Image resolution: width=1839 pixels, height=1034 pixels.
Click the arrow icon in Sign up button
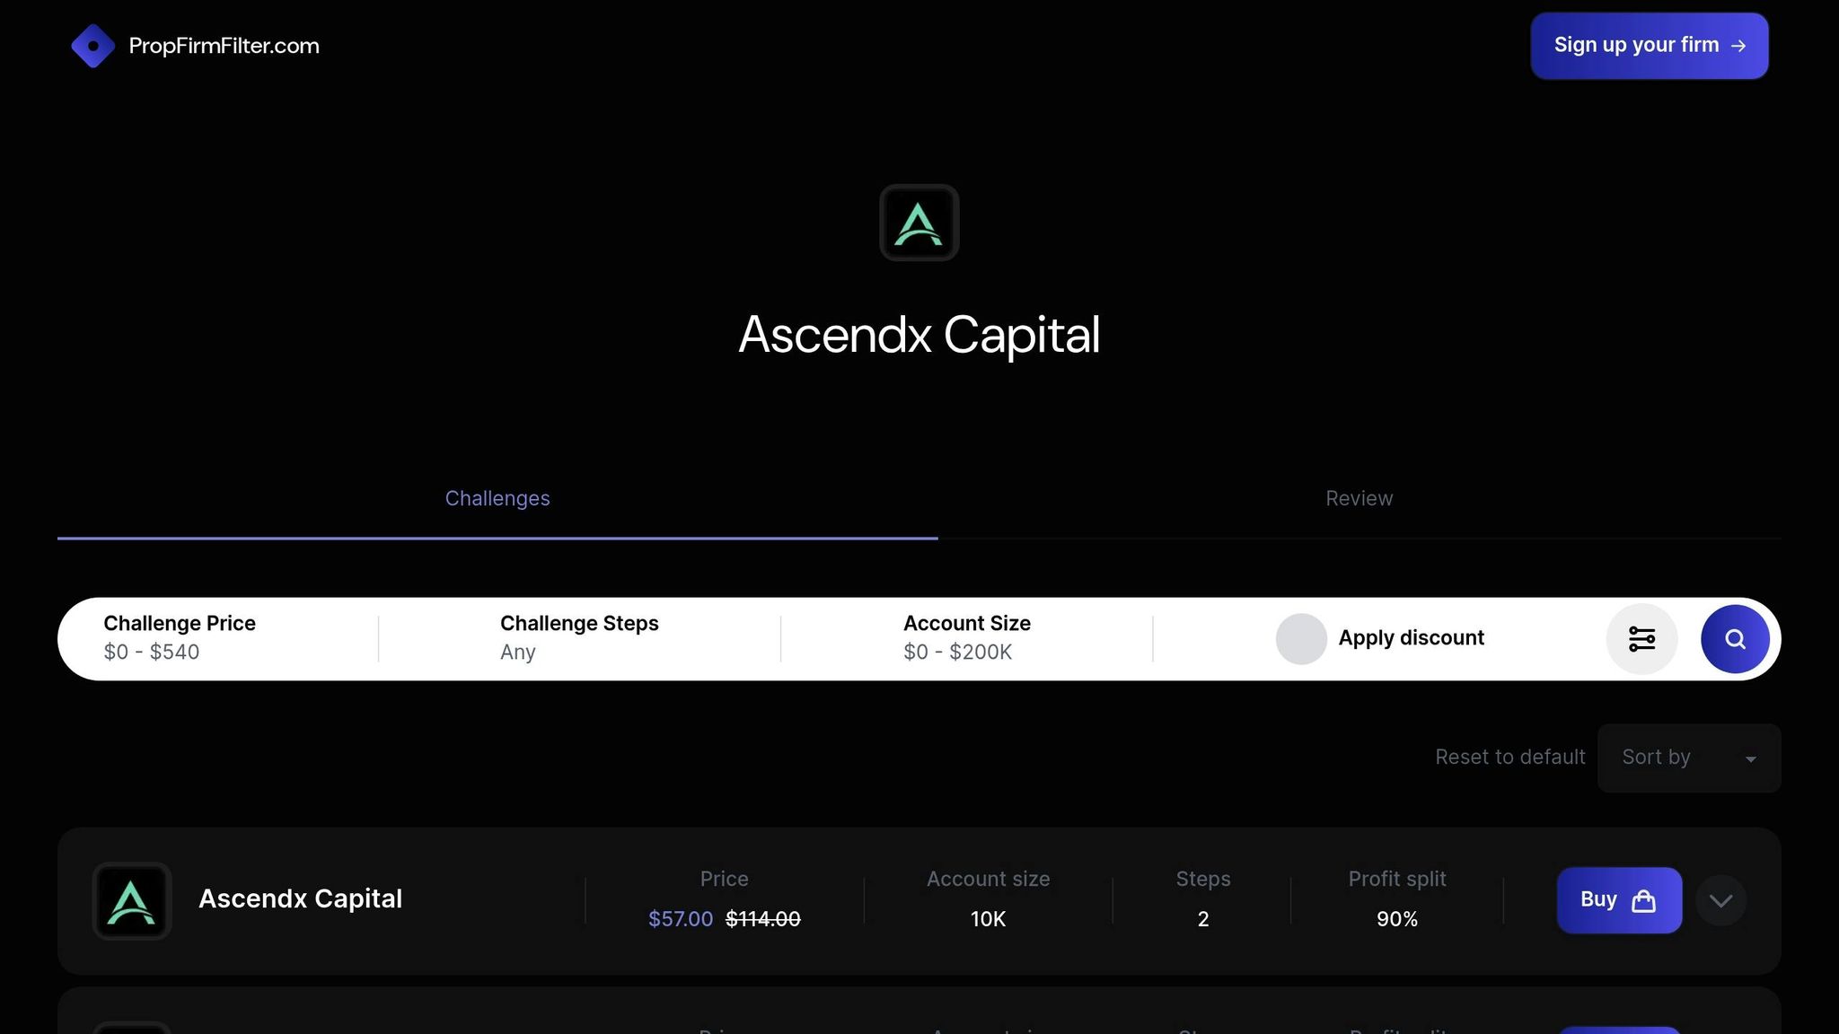coord(1740,45)
